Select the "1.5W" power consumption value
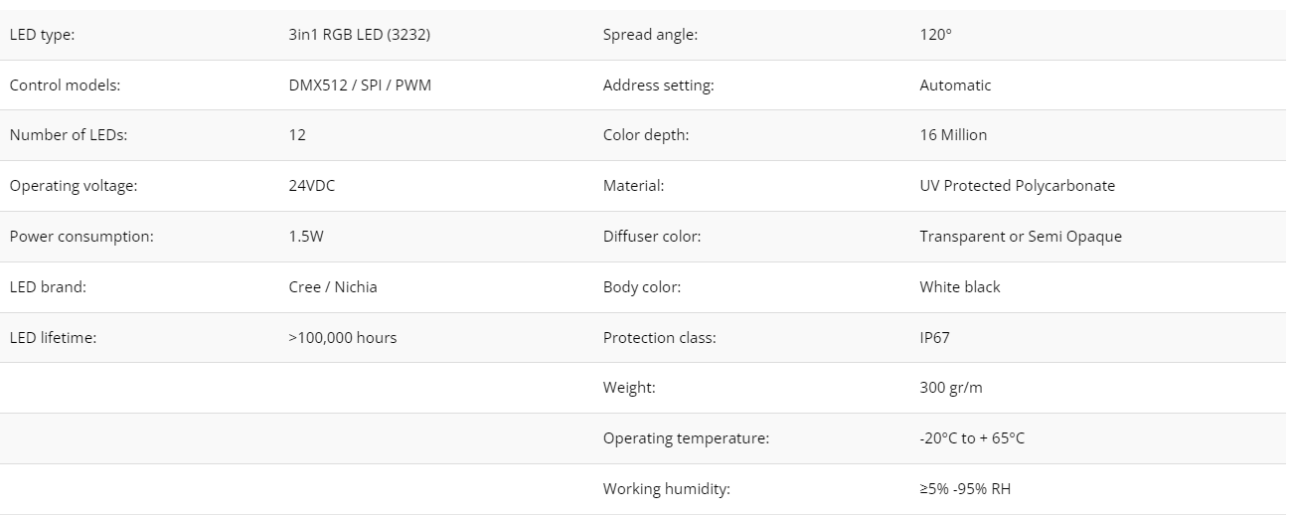This screenshot has width=1292, height=518. 306,237
